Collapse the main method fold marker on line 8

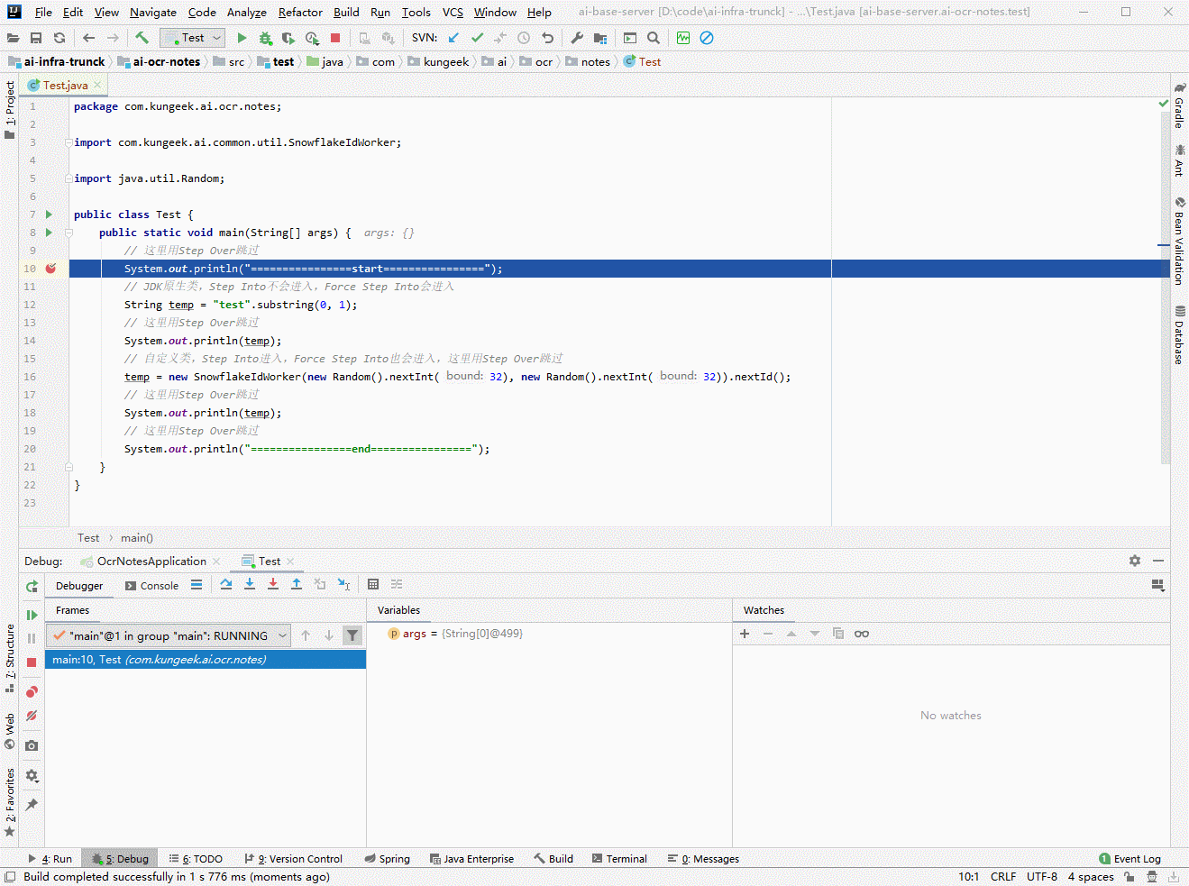[x=69, y=233]
